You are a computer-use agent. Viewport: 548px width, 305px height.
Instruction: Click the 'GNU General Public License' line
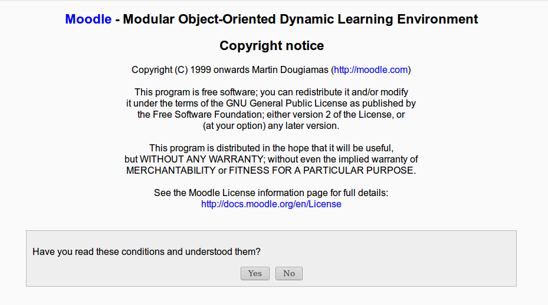[x=271, y=103]
